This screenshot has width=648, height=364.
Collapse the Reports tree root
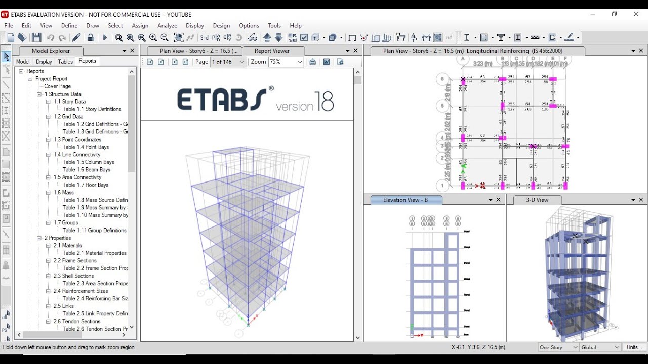click(x=22, y=71)
